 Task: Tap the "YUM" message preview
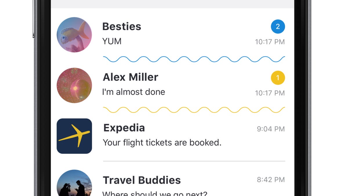pos(112,42)
